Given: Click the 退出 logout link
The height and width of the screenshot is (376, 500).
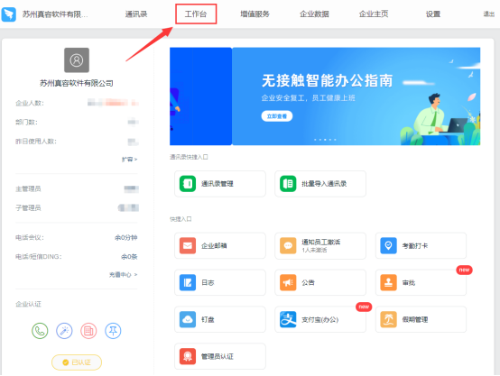Looking at the screenshot, I should click(x=488, y=14).
